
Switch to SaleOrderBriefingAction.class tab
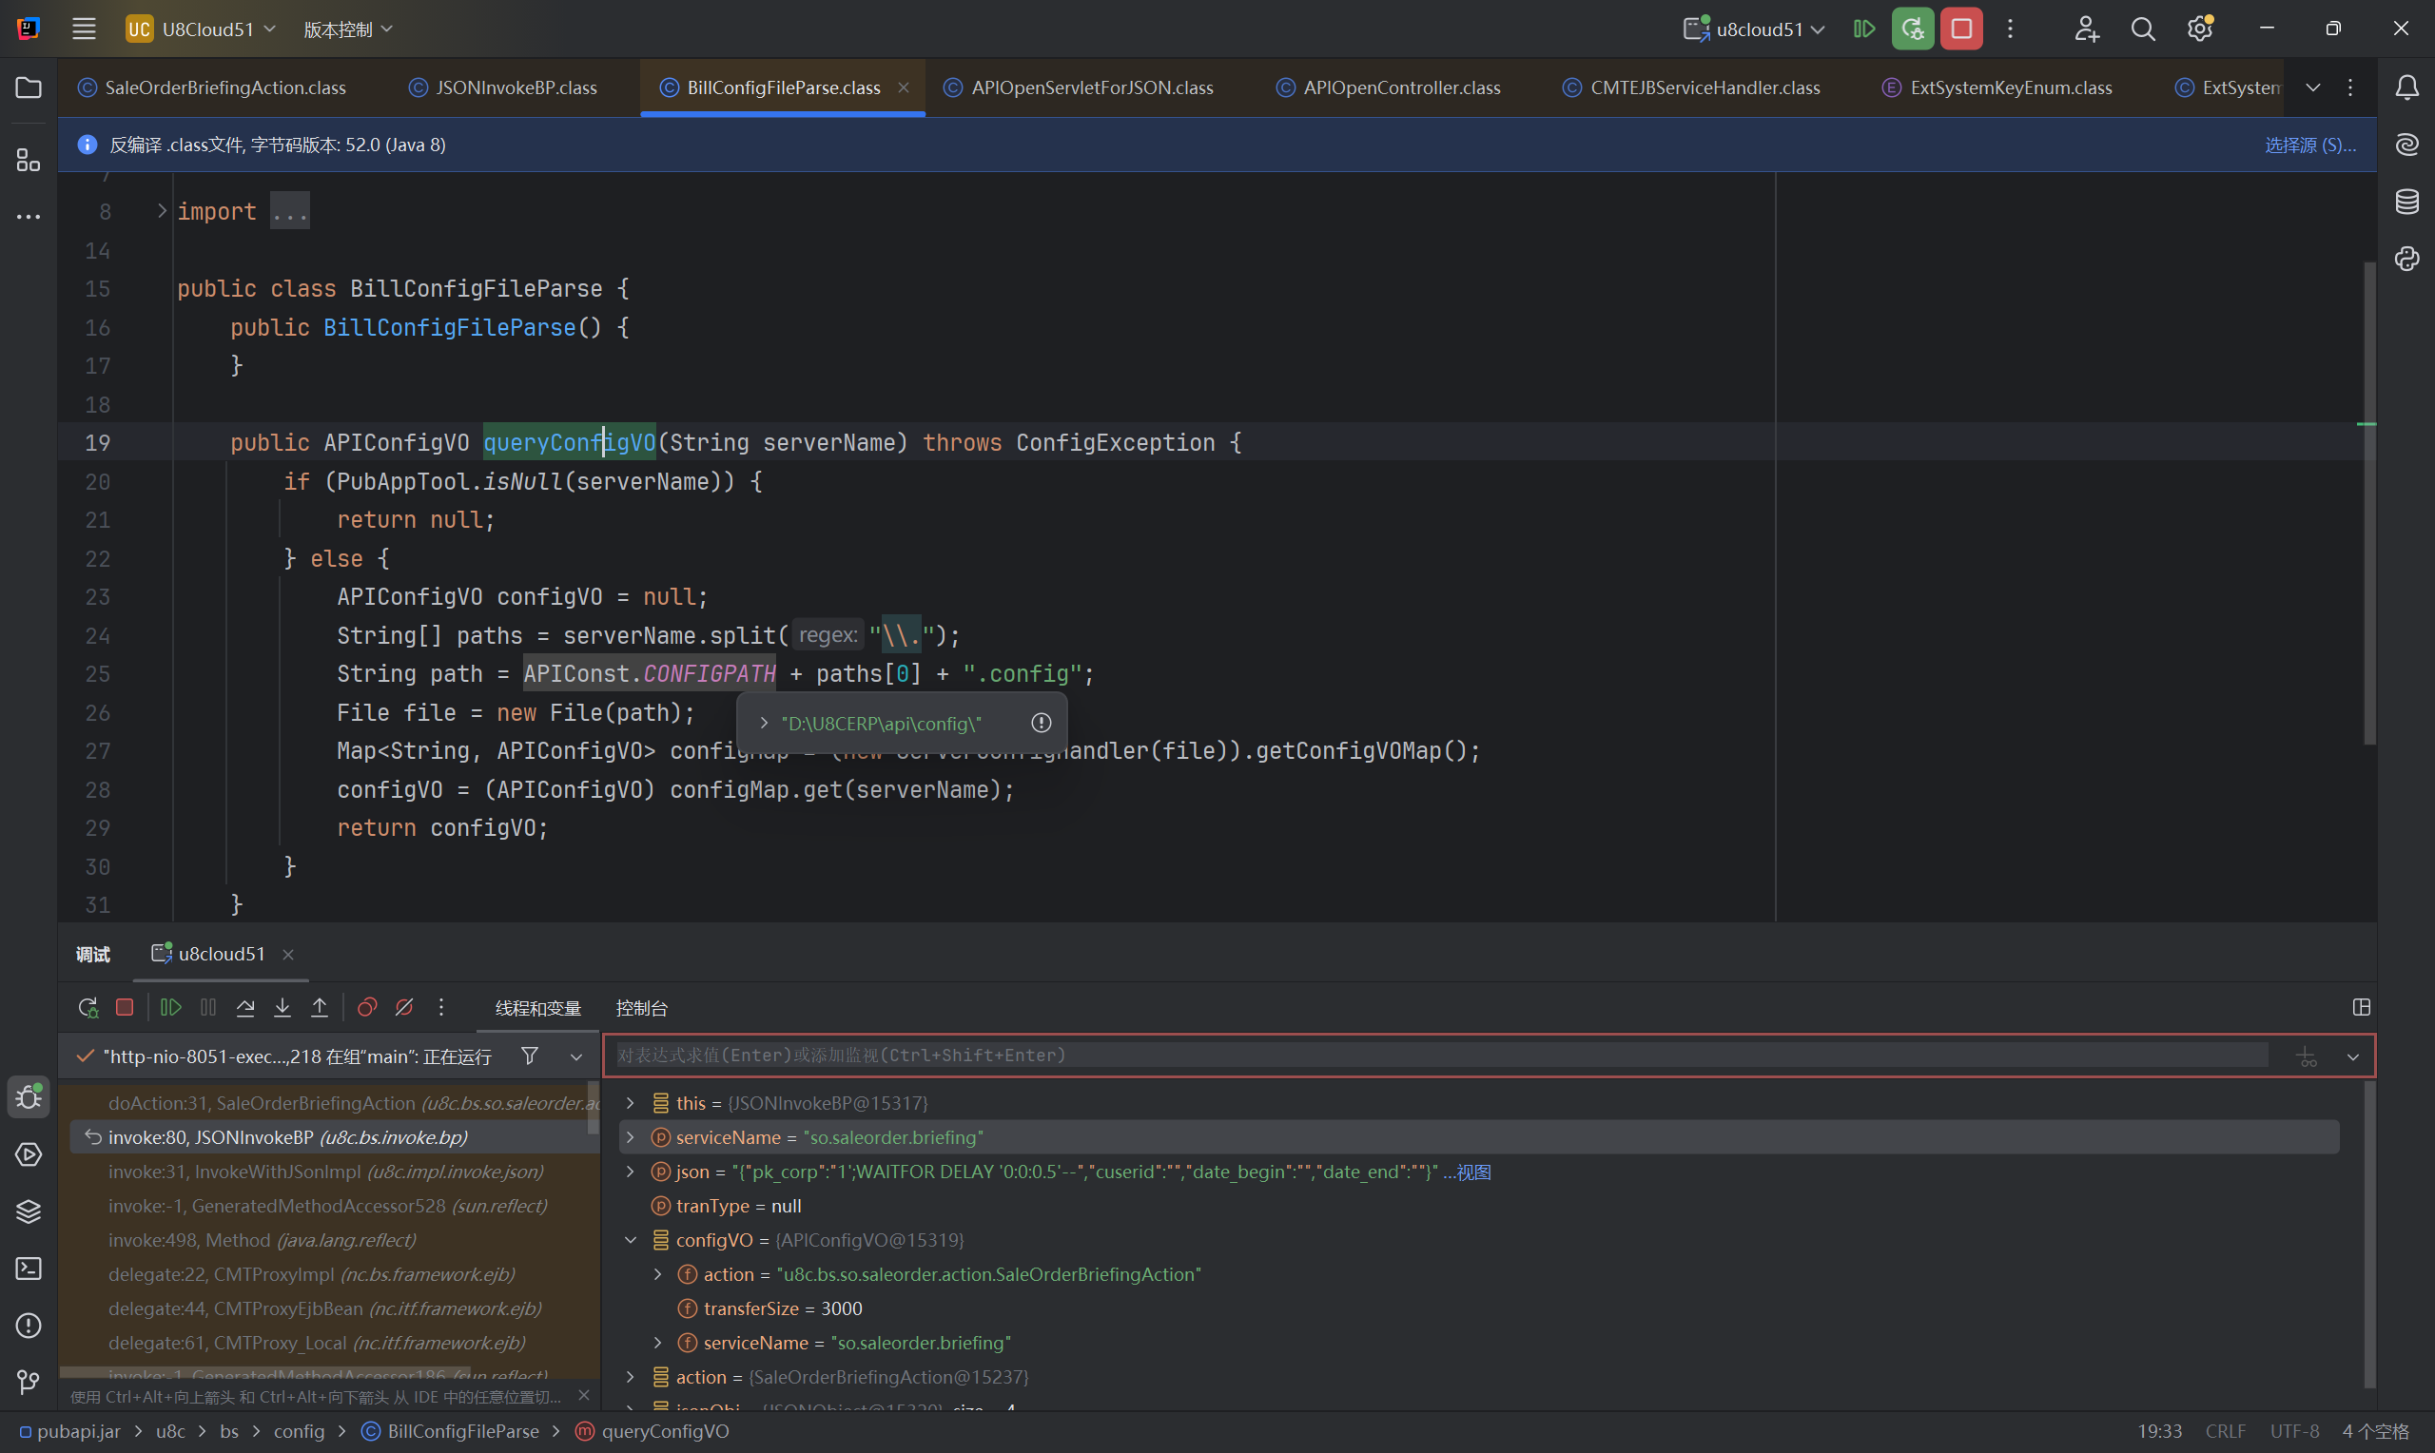[x=212, y=88]
